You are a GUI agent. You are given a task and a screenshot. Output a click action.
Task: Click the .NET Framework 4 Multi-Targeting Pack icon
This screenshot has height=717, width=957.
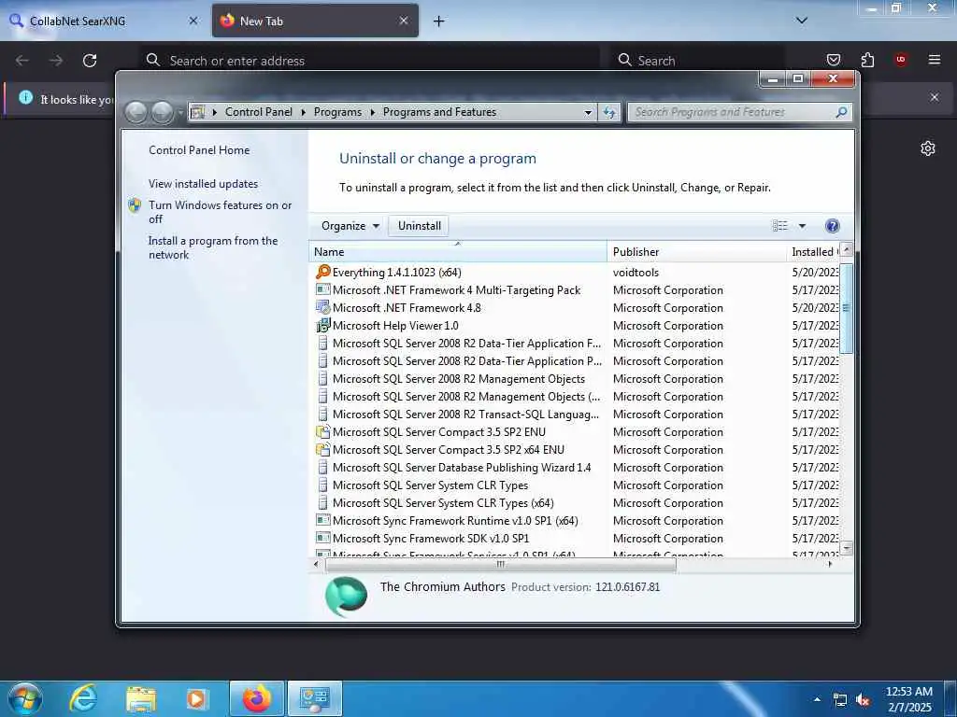[x=322, y=289]
